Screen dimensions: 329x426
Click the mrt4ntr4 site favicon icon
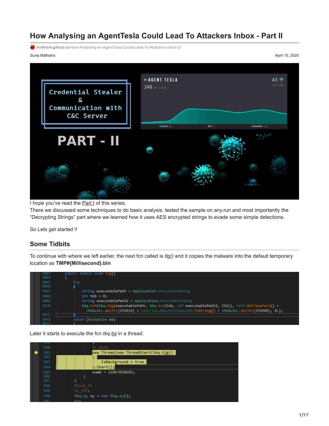pyautogui.click(x=33, y=47)
